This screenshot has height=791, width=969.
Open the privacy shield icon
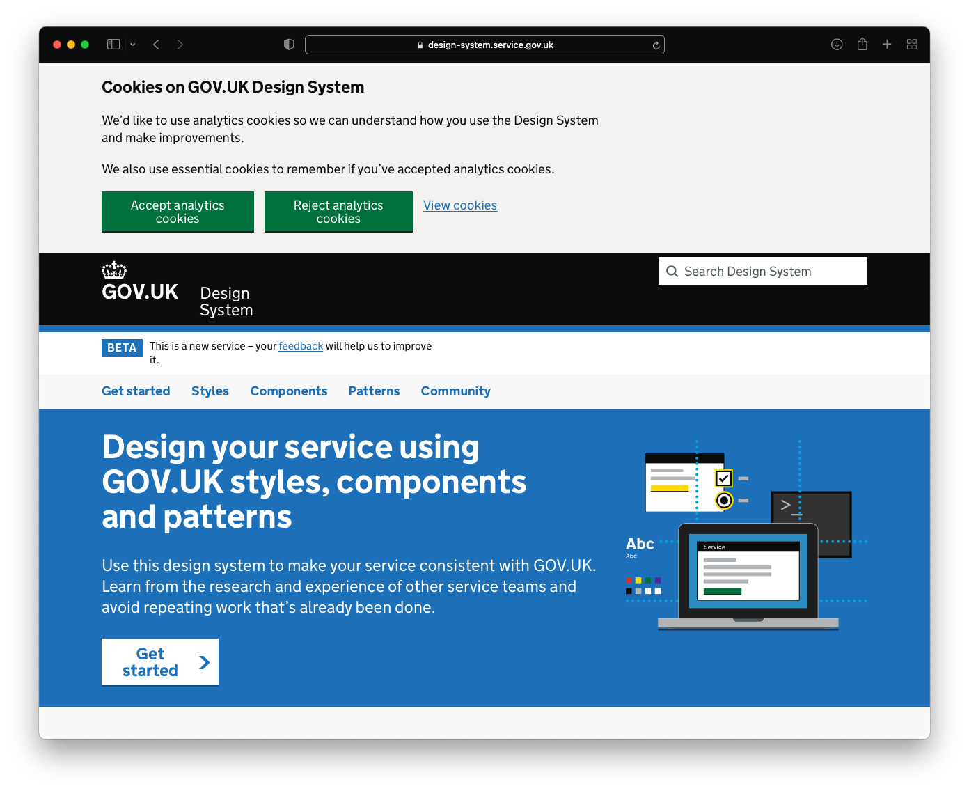[x=289, y=45]
